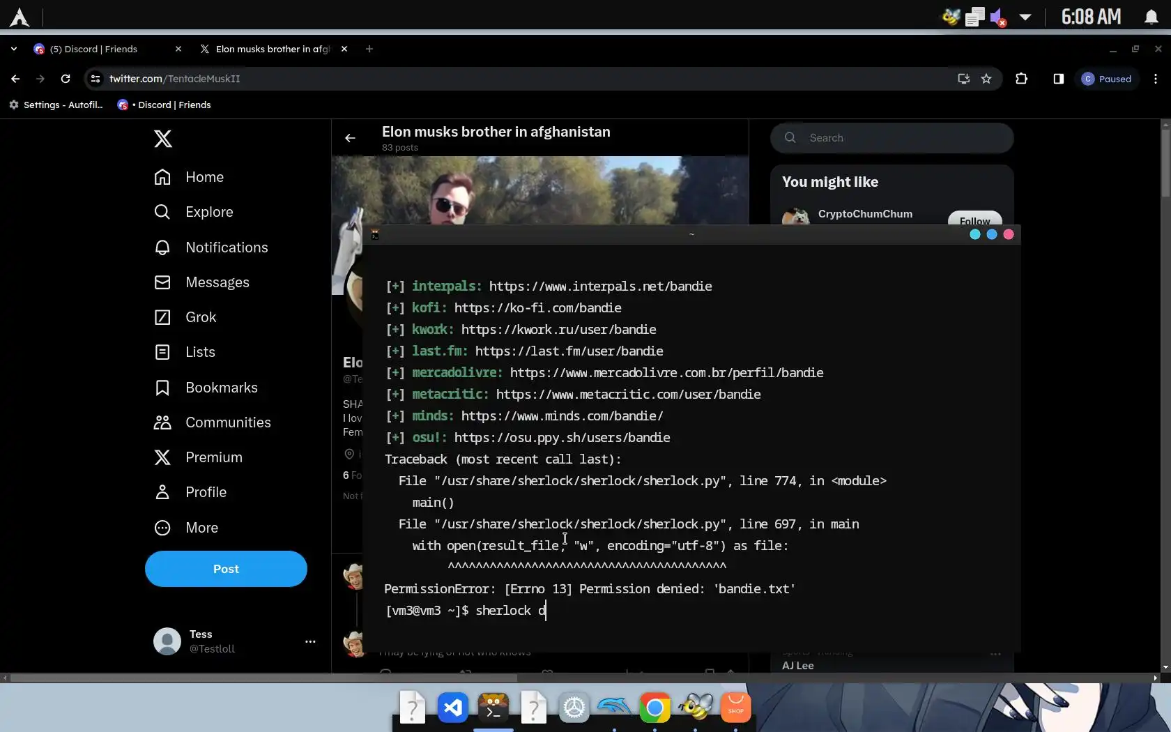The image size is (1171, 732).
Task: Close the Elon musks brother tab
Action: (x=344, y=49)
